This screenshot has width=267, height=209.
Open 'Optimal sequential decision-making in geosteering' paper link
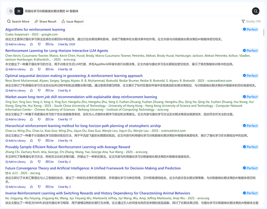click(74, 76)
